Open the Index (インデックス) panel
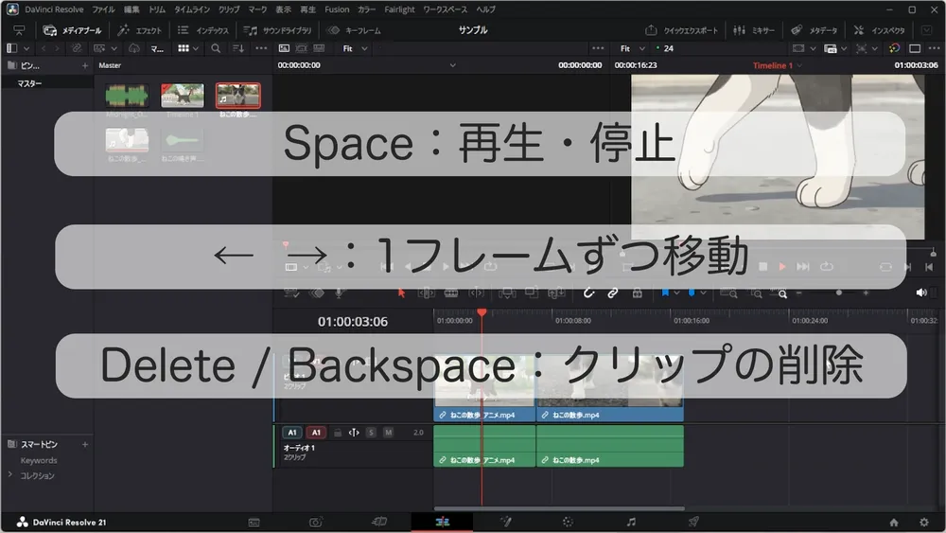The height and width of the screenshot is (533, 946). 204,30
